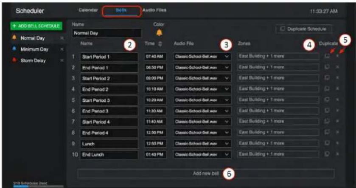The height and width of the screenshot is (188, 356).
Task: Duplicate the End Period 1 bell
Action: (x=327, y=67)
